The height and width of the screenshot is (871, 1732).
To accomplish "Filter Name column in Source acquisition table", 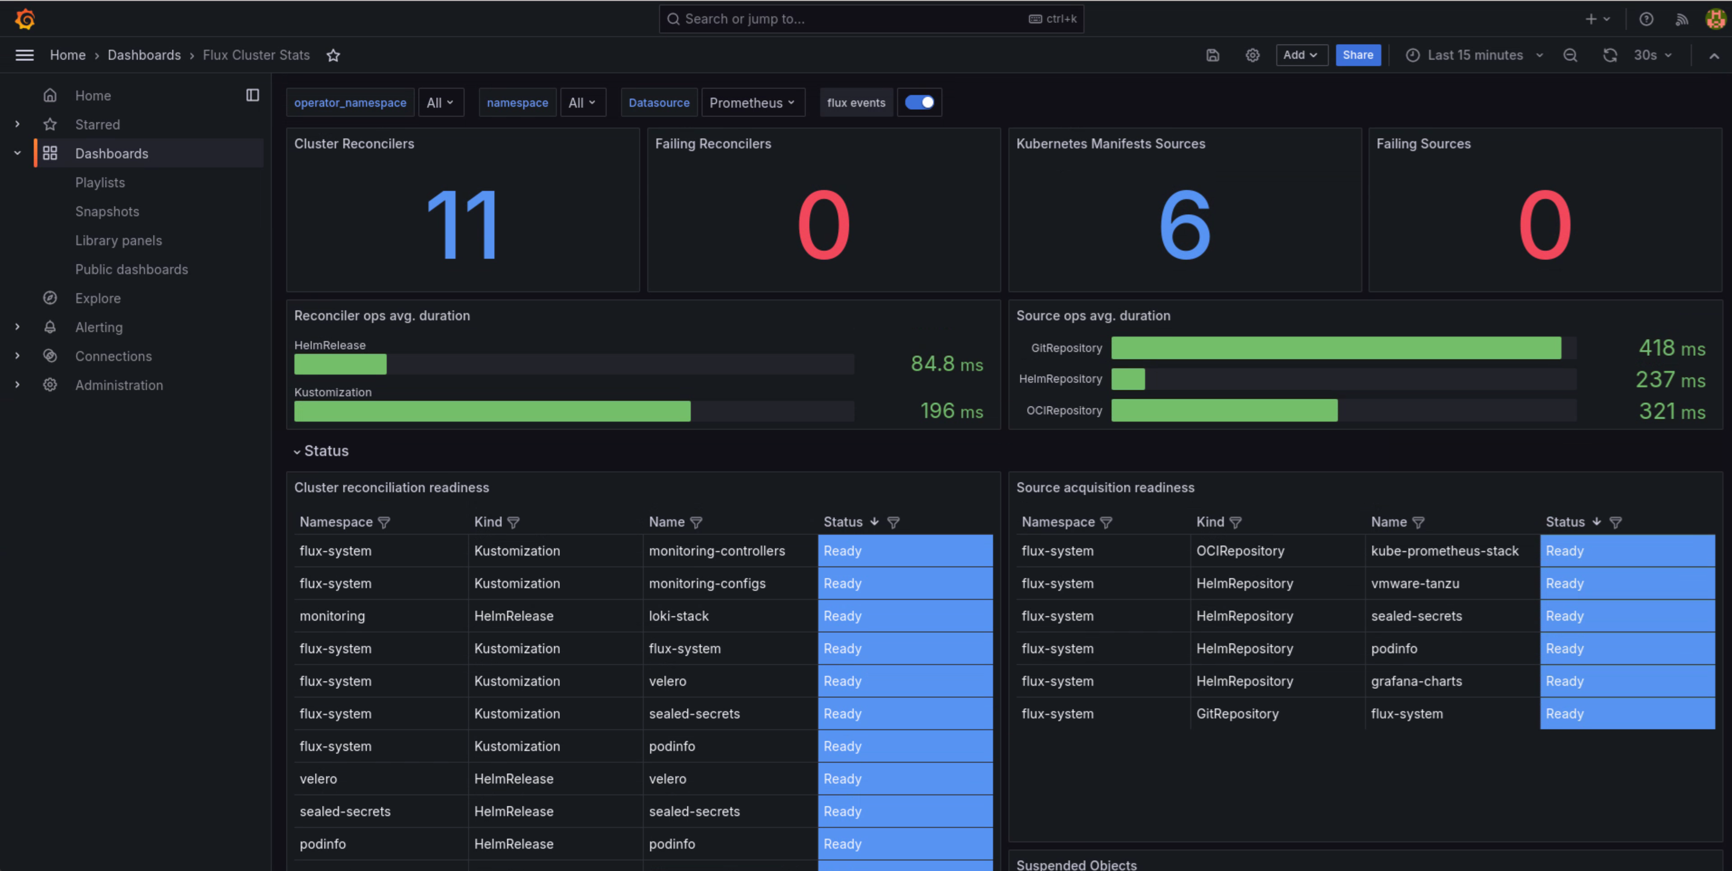I will point(1418,522).
